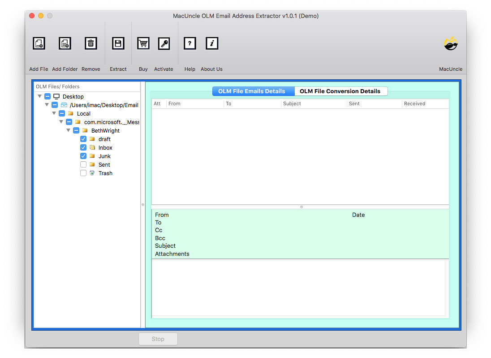Toggle the Desktop partial-selection checkbox
The width and height of the screenshot is (491, 358).
(x=47, y=96)
